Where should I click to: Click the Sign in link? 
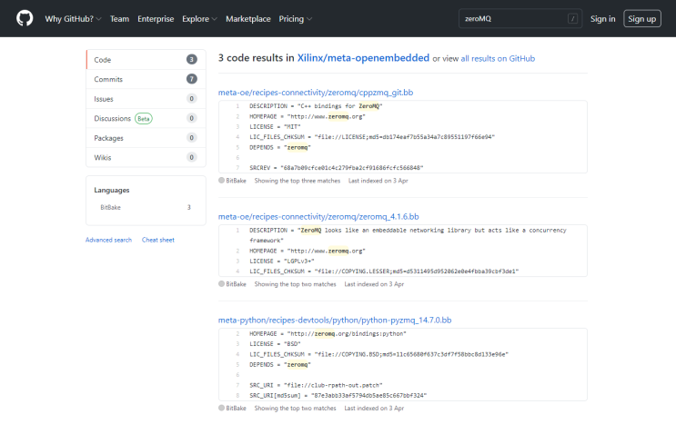(602, 18)
